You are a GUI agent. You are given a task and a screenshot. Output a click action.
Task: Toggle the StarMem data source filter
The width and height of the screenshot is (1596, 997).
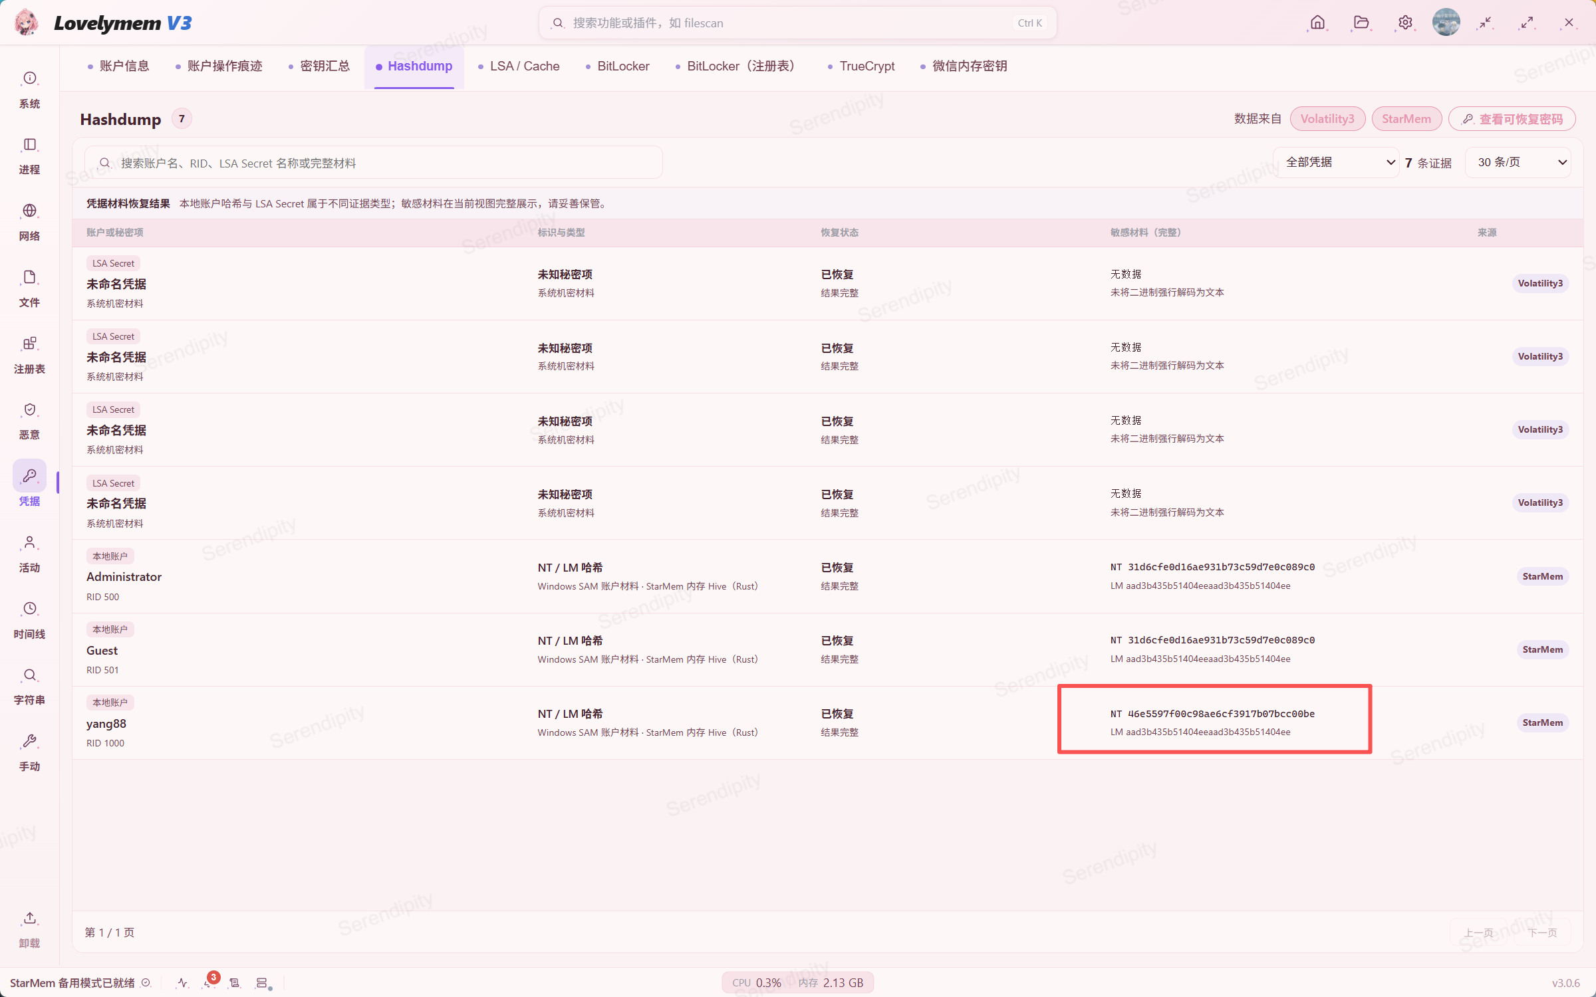click(1406, 119)
